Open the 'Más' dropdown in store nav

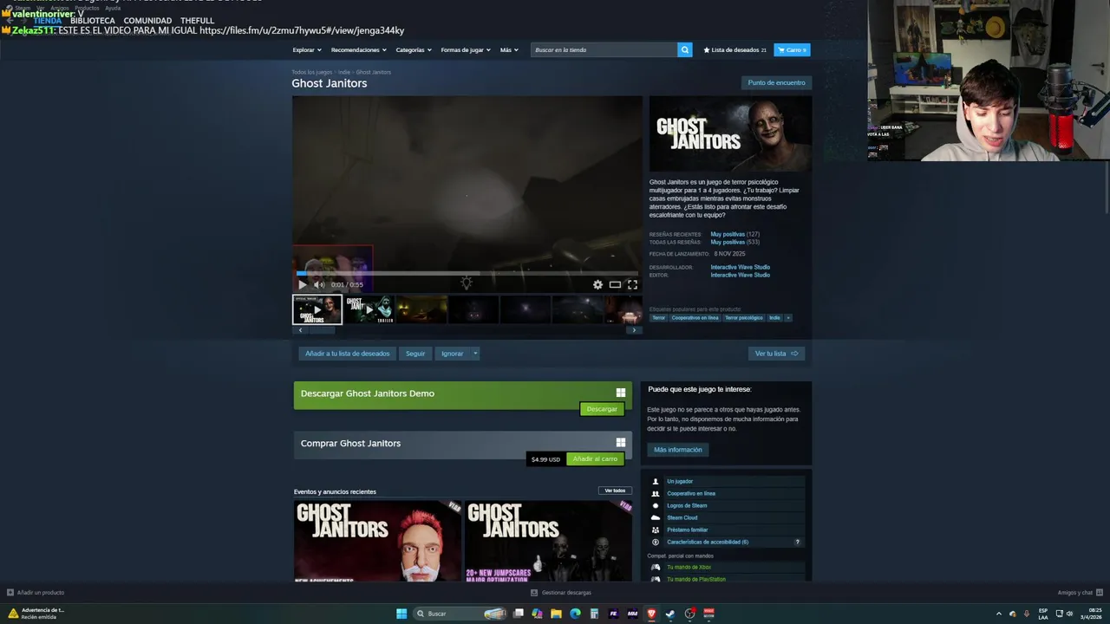509,50
